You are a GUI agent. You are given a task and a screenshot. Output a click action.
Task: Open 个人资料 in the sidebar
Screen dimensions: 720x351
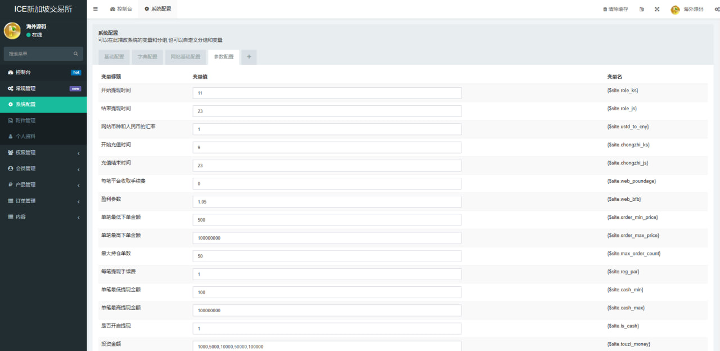point(25,137)
